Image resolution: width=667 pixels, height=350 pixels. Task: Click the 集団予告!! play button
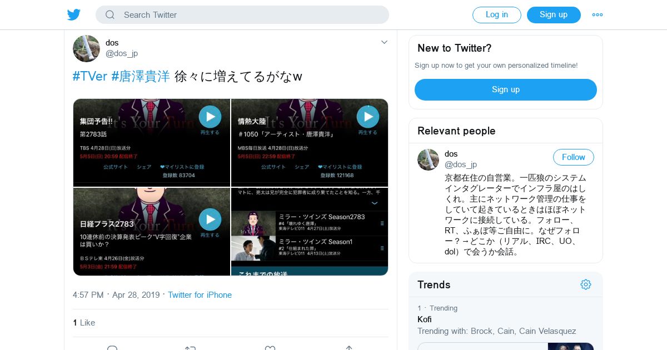click(x=210, y=117)
